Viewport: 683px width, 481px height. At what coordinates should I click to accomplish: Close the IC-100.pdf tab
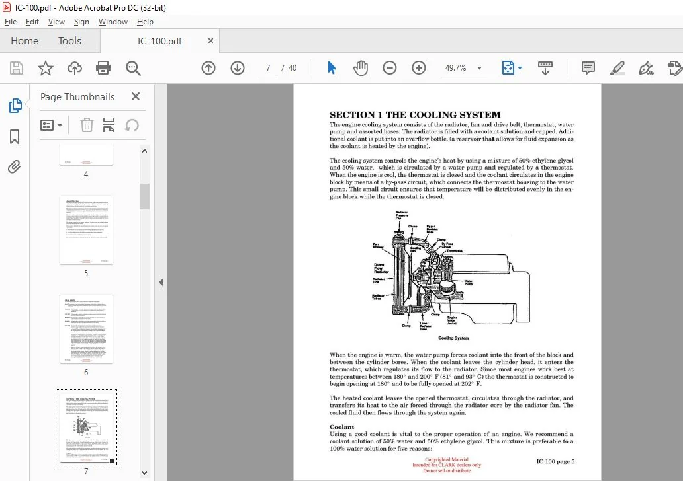(211, 40)
